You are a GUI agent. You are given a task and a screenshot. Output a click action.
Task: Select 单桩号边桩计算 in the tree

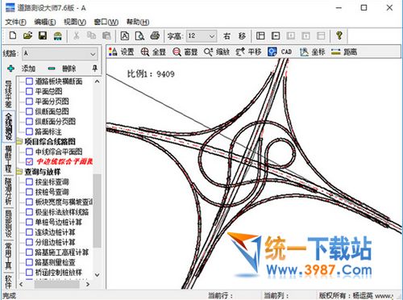point(58,222)
